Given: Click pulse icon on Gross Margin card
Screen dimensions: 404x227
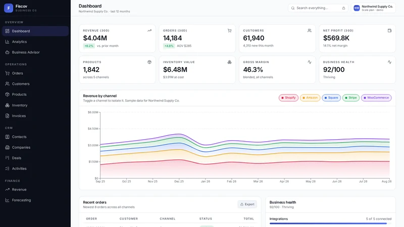Looking at the screenshot, I should point(310,62).
